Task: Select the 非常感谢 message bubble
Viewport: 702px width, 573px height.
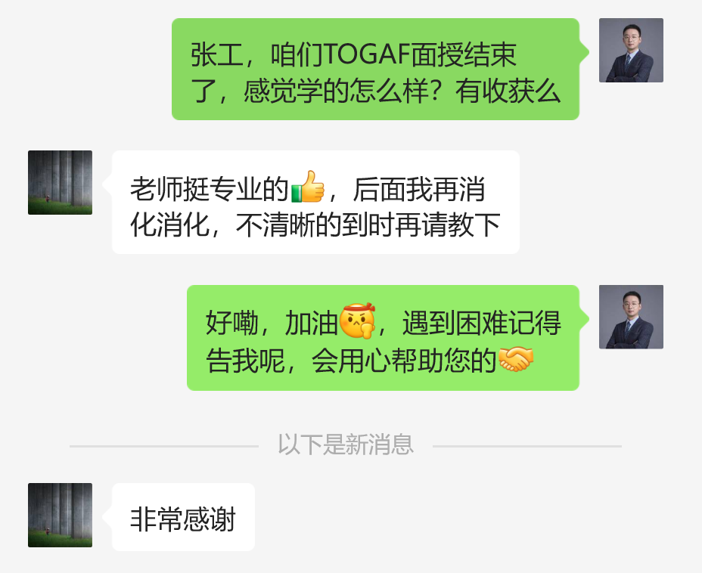Action: pos(184,516)
